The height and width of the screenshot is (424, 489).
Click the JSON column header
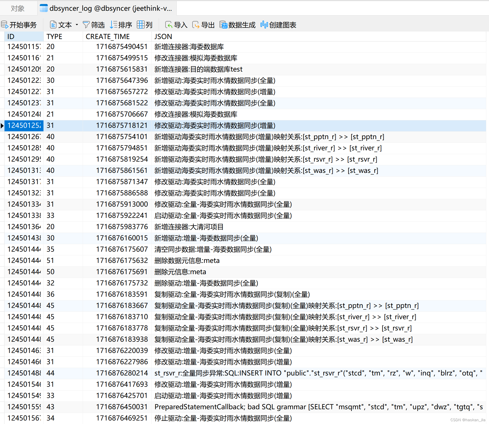163,37
